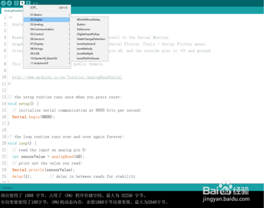Click the 'Serial.begin(9600);' line
This screenshot has width=264, height=208.
click(x=33, y=117)
